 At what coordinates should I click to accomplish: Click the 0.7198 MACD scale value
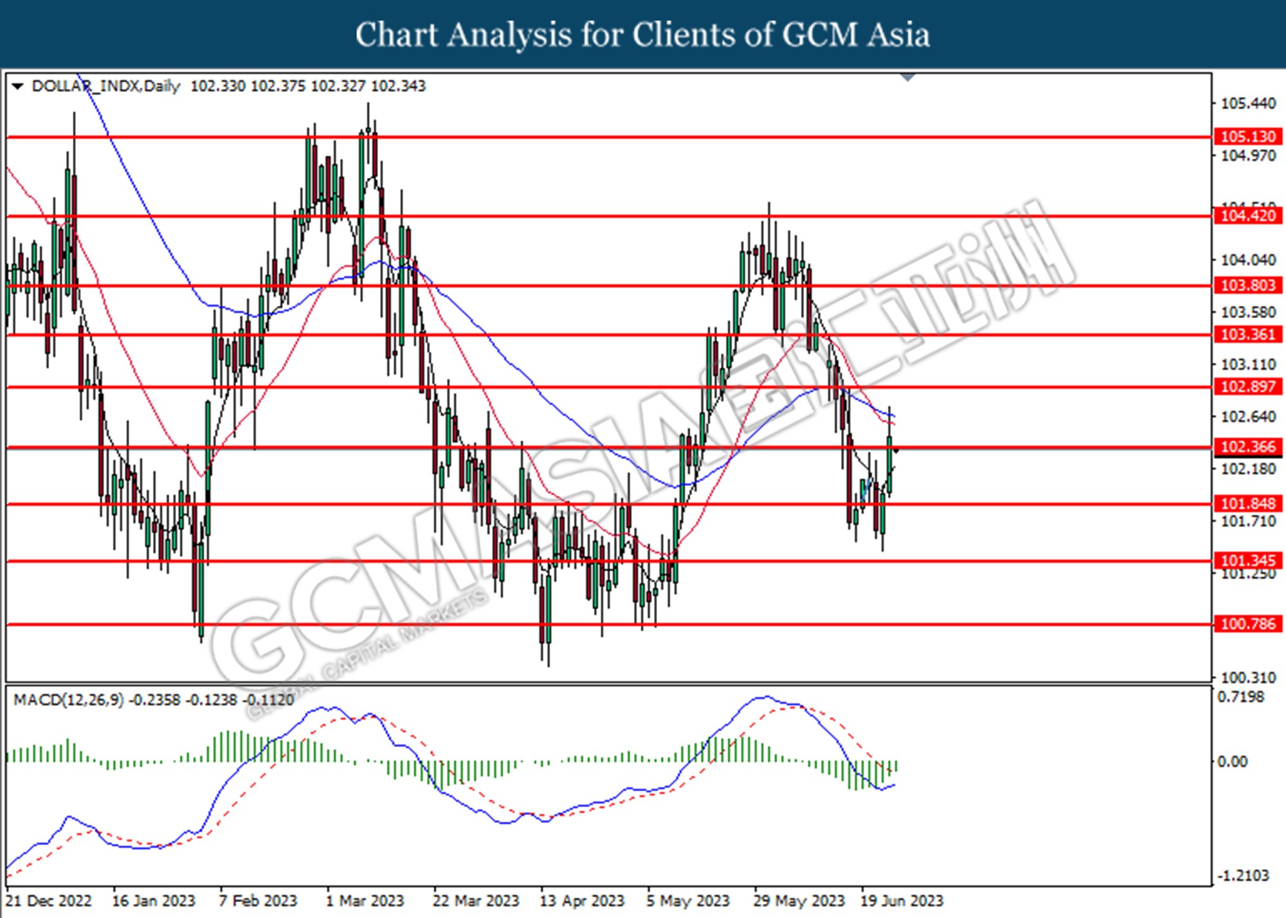click(1241, 697)
